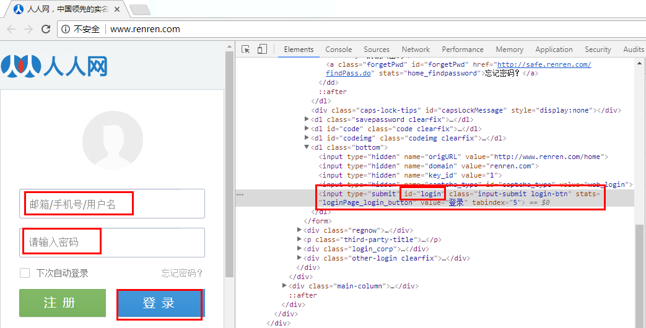Expand the div class="login_corp" node

300,249
